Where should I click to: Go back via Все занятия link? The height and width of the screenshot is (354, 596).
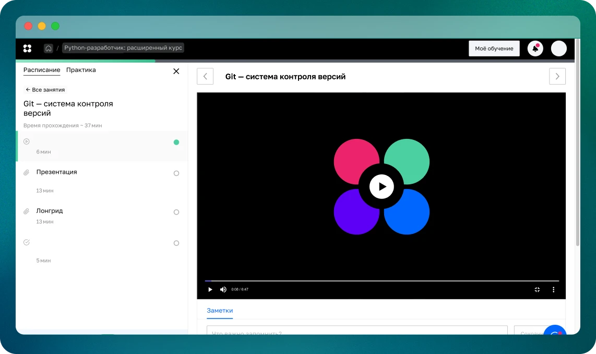45,90
